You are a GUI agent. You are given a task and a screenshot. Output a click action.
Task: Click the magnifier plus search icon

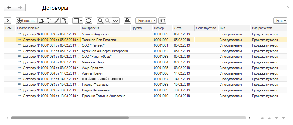click(100, 21)
